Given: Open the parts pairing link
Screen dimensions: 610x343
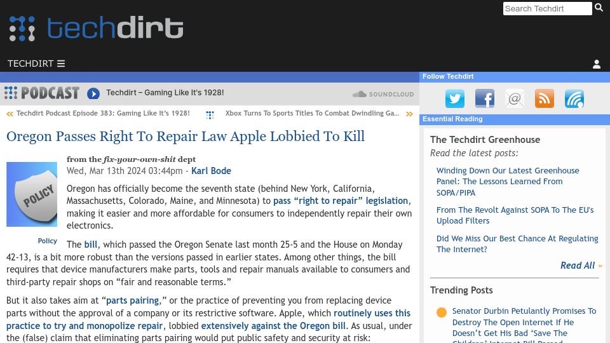Looking at the screenshot, I should [132, 300].
